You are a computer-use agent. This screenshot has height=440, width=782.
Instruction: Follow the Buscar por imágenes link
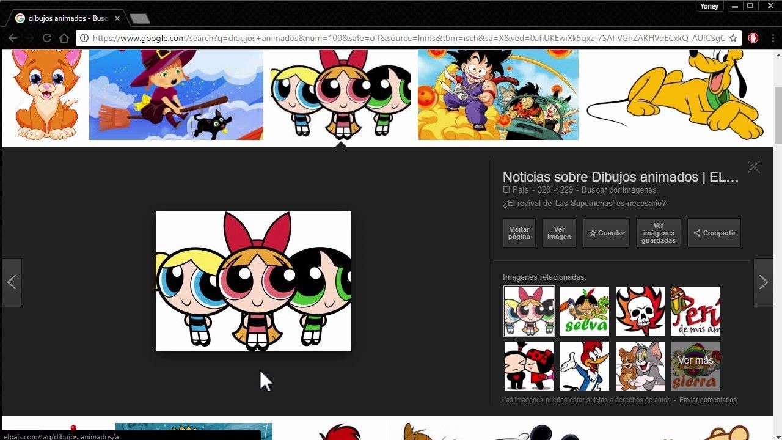pos(619,190)
